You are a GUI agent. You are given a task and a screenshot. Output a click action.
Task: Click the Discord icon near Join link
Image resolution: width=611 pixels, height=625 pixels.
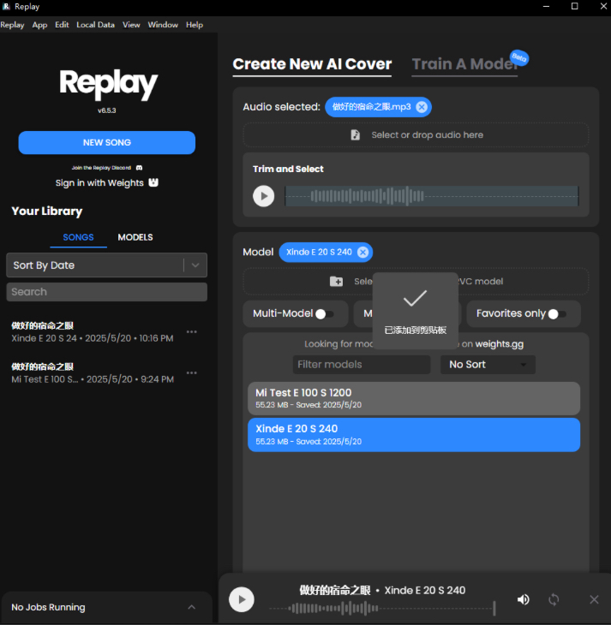tap(140, 168)
